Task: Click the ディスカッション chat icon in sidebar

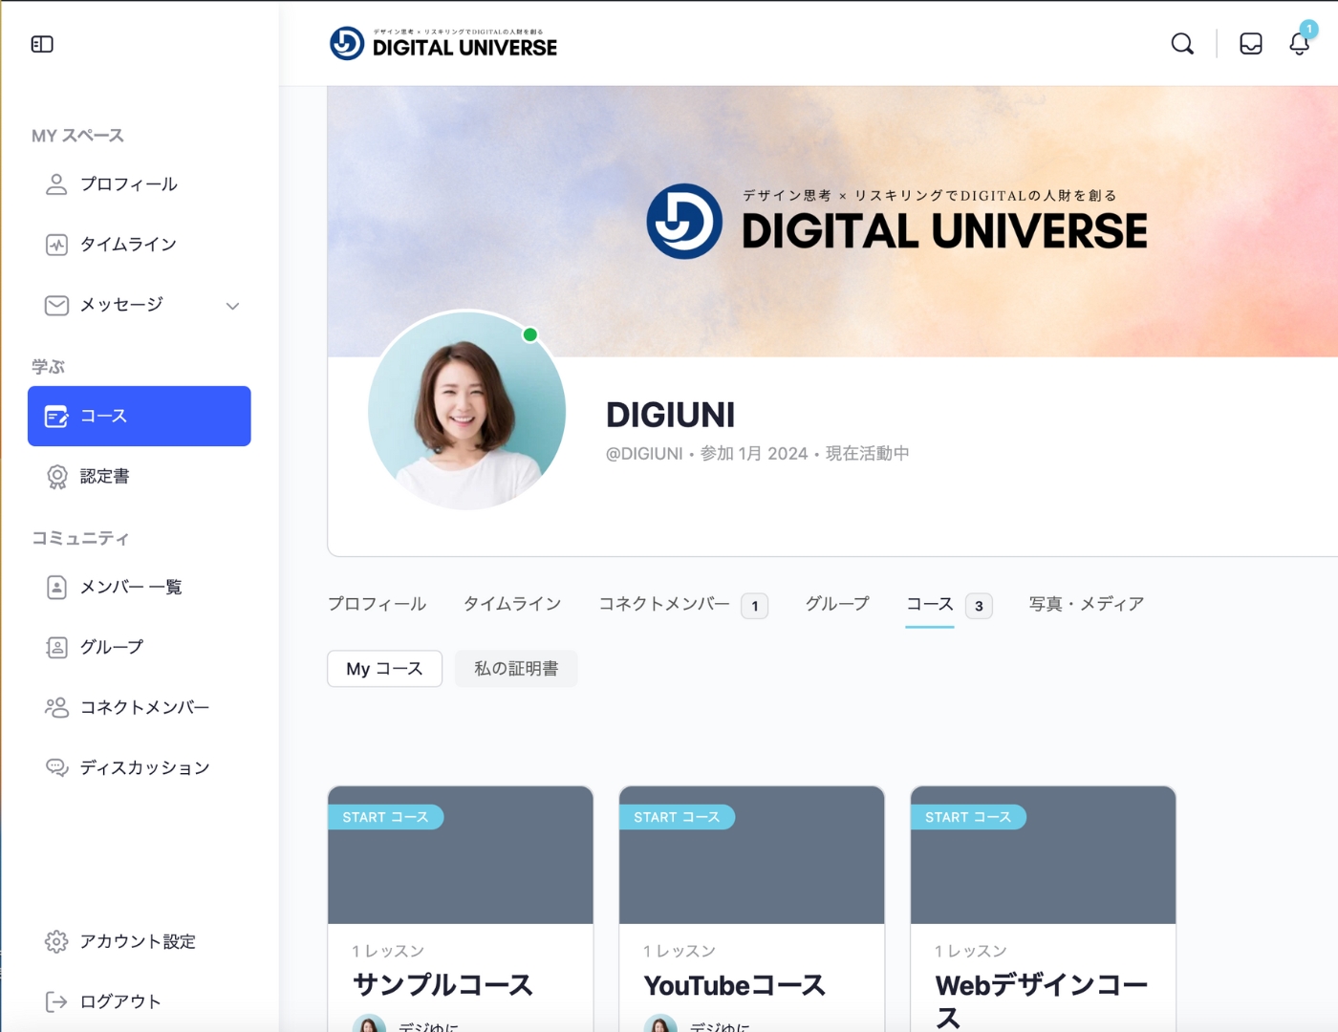Action: [x=56, y=767]
